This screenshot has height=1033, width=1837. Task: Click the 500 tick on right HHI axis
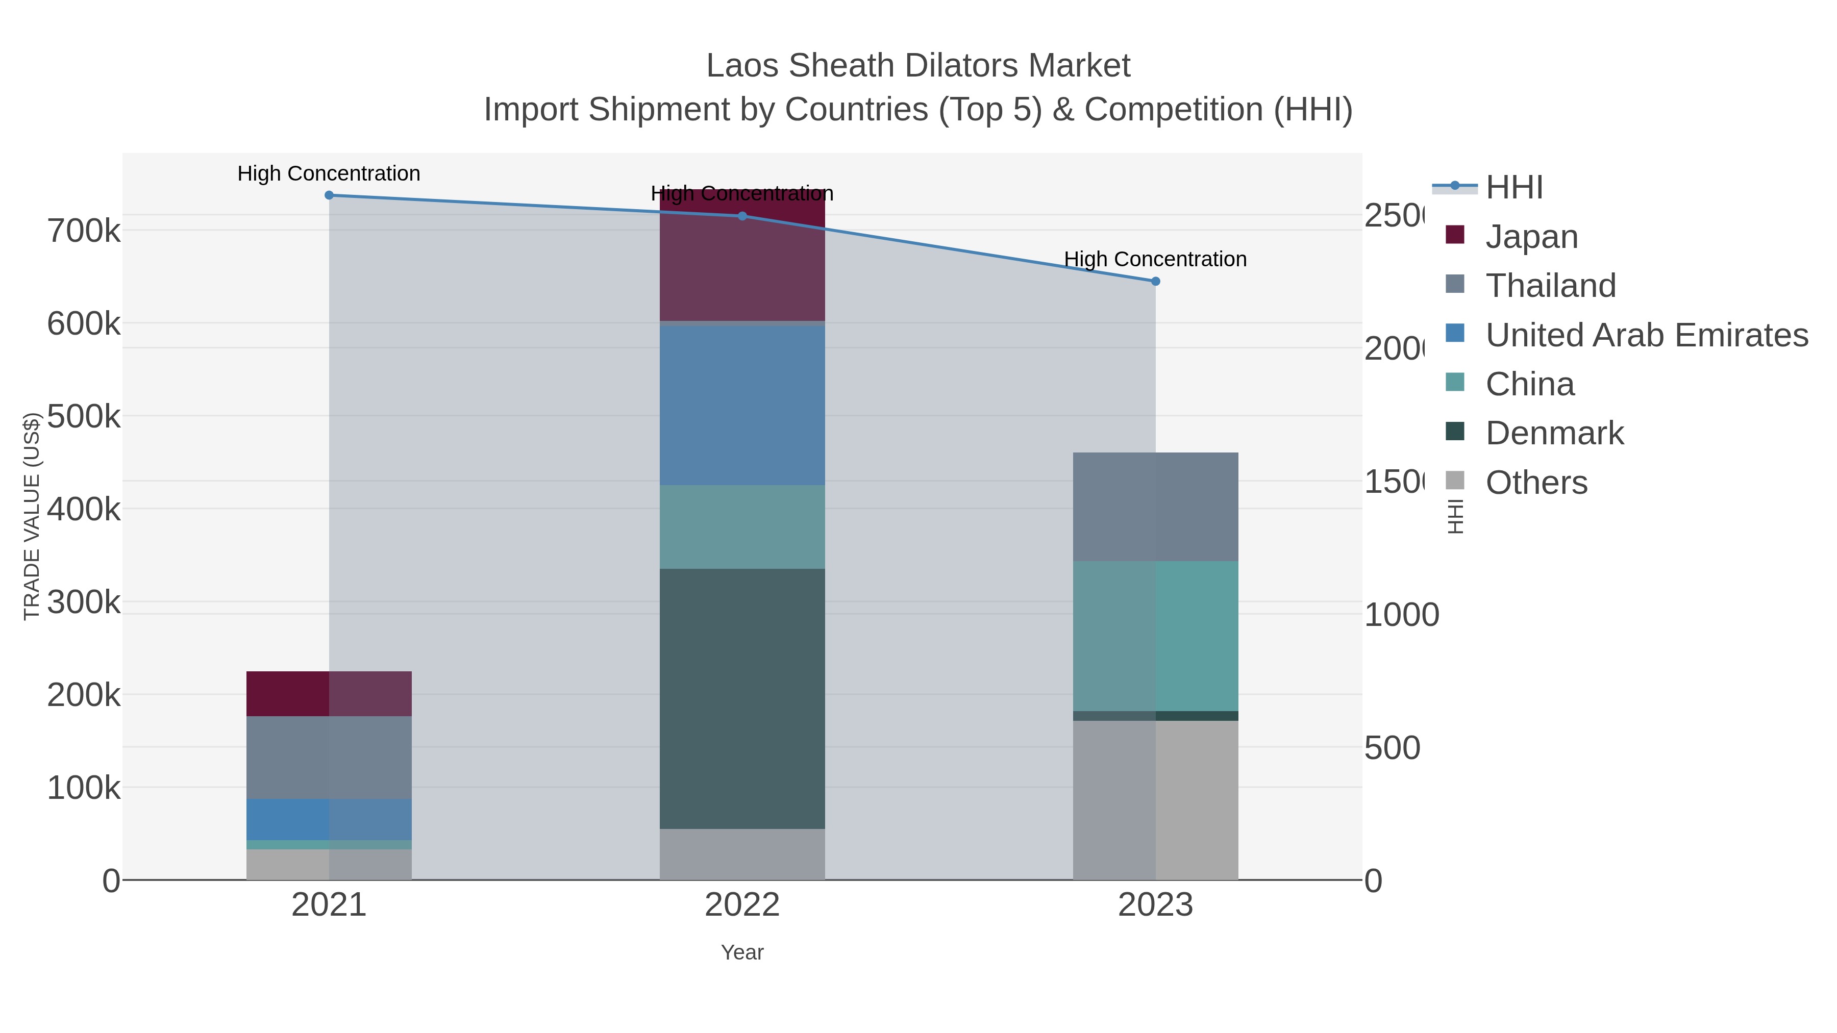[x=1393, y=748]
